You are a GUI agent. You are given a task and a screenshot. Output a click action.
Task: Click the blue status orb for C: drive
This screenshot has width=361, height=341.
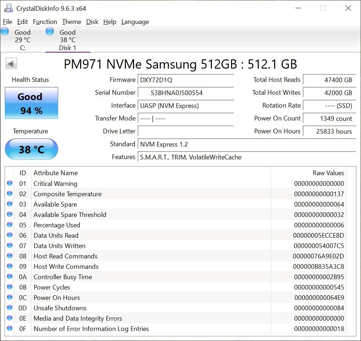tap(5, 31)
